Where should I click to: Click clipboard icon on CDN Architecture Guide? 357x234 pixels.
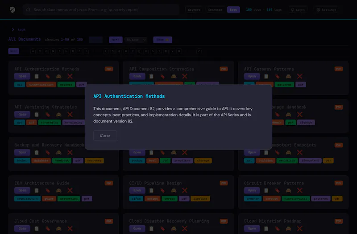[x=37, y=190]
